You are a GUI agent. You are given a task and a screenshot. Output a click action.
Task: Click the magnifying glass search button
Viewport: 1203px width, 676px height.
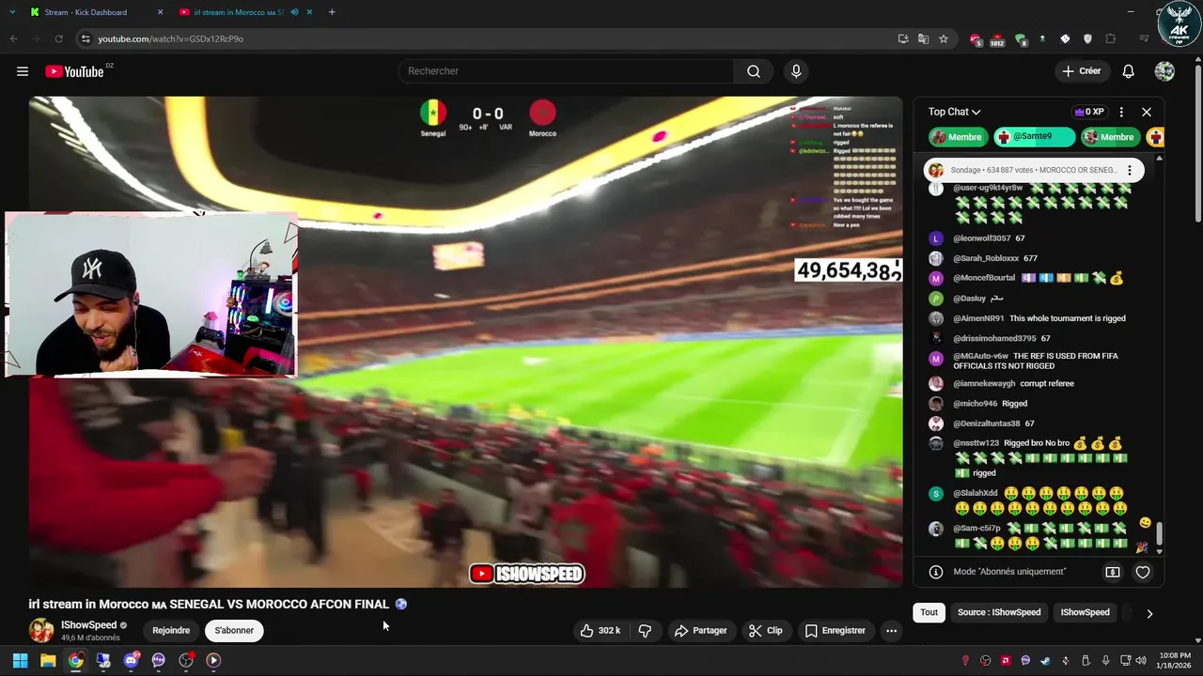(x=754, y=71)
